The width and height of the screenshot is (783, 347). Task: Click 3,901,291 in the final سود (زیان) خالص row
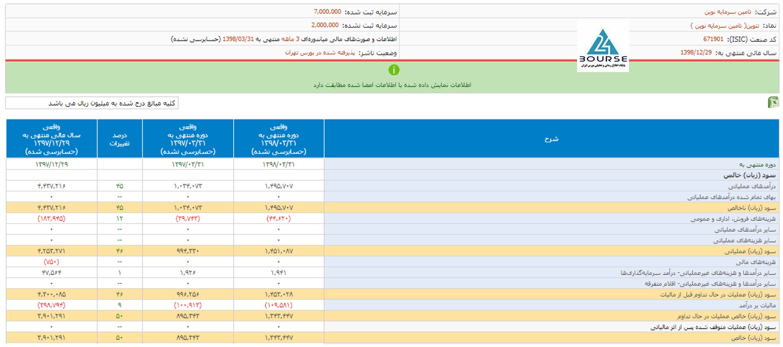51,338
